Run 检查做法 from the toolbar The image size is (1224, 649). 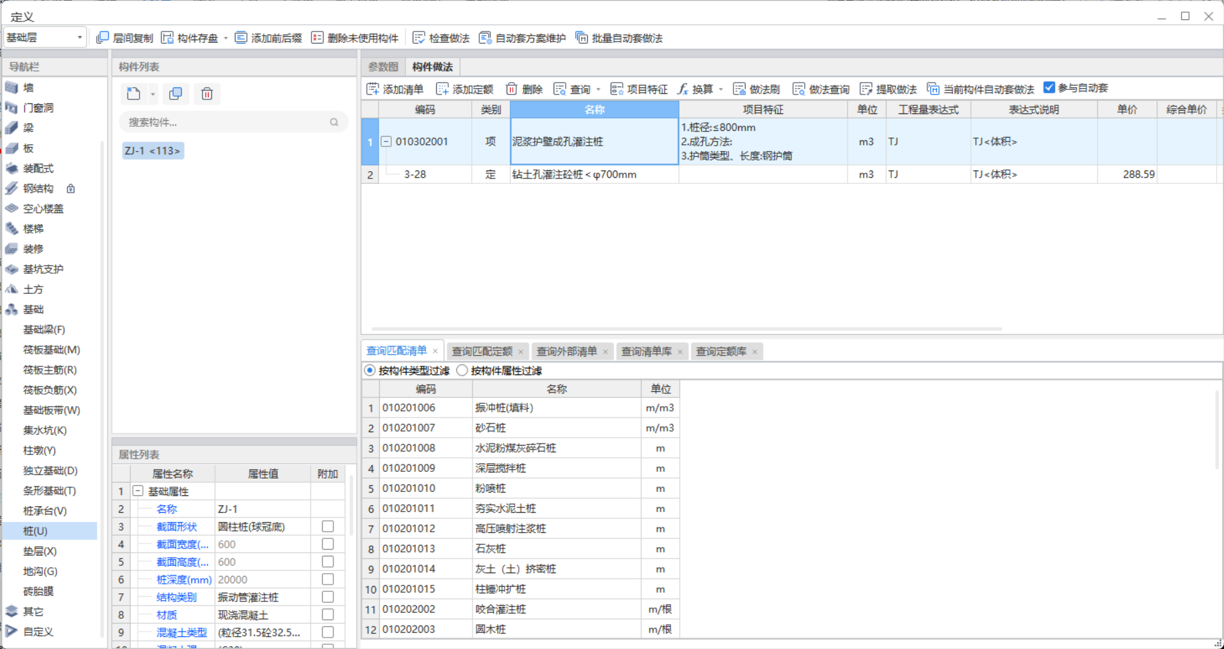click(x=441, y=38)
